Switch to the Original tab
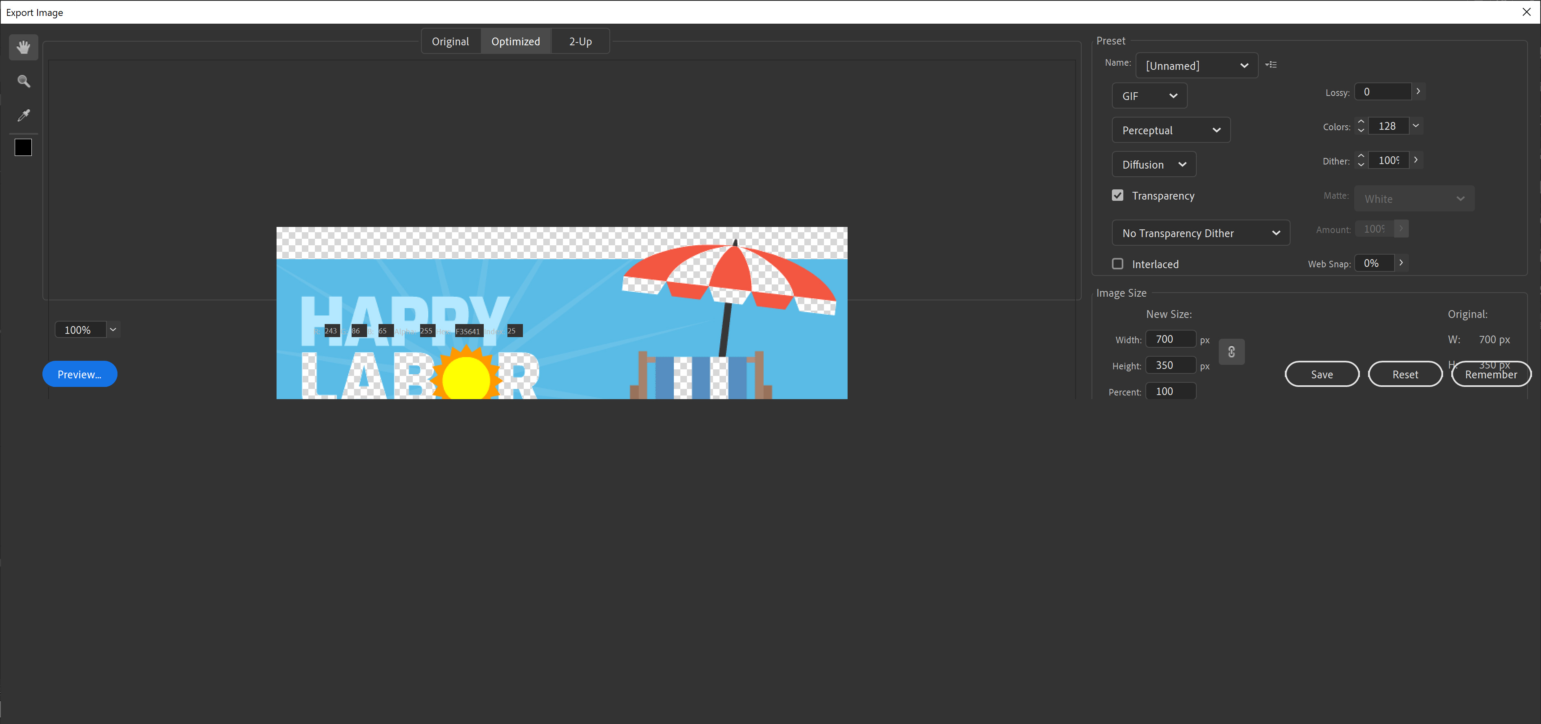1541x724 pixels. pos(450,41)
